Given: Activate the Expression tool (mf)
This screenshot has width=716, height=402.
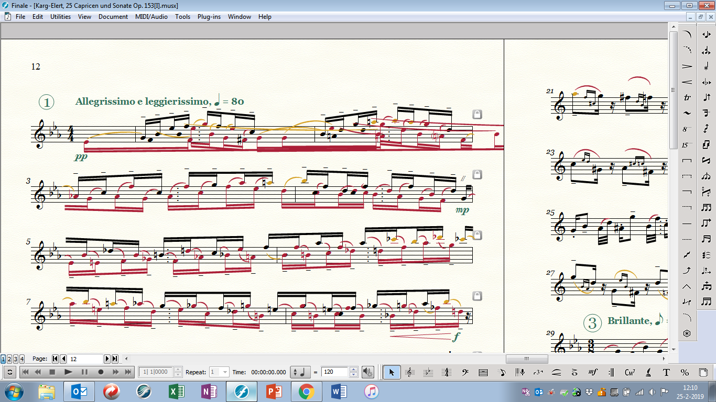Looking at the screenshot, I should pyautogui.click(x=593, y=372).
